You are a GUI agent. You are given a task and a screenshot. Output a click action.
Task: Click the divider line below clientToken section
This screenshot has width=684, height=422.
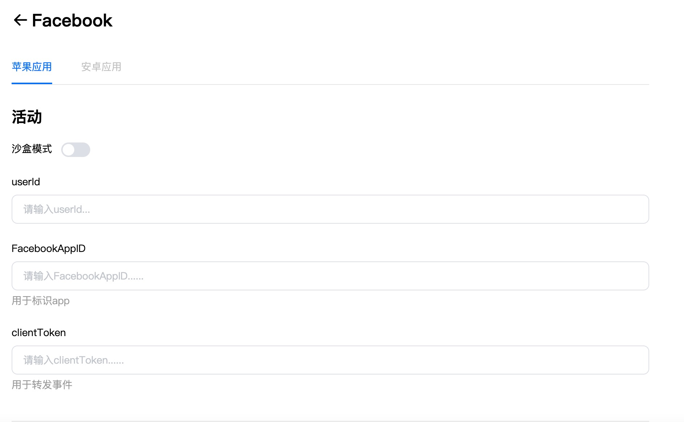pyautogui.click(x=330, y=421)
